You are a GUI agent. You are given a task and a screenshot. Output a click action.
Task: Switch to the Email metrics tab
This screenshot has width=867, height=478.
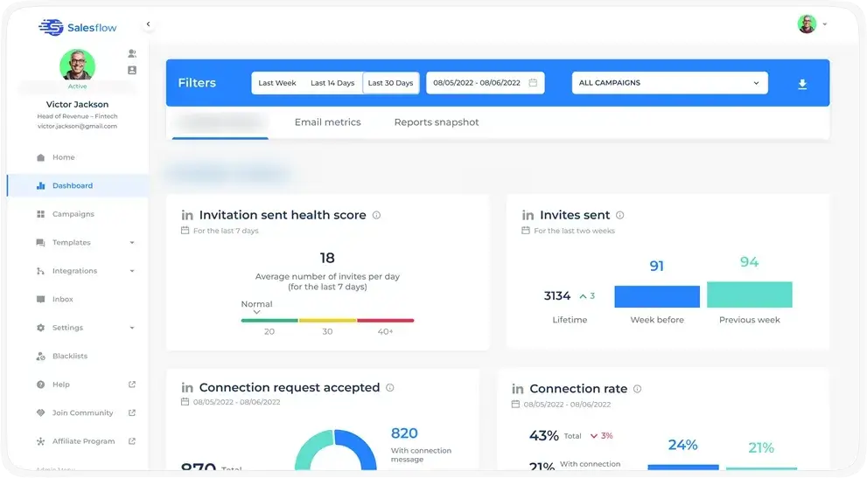tap(327, 122)
